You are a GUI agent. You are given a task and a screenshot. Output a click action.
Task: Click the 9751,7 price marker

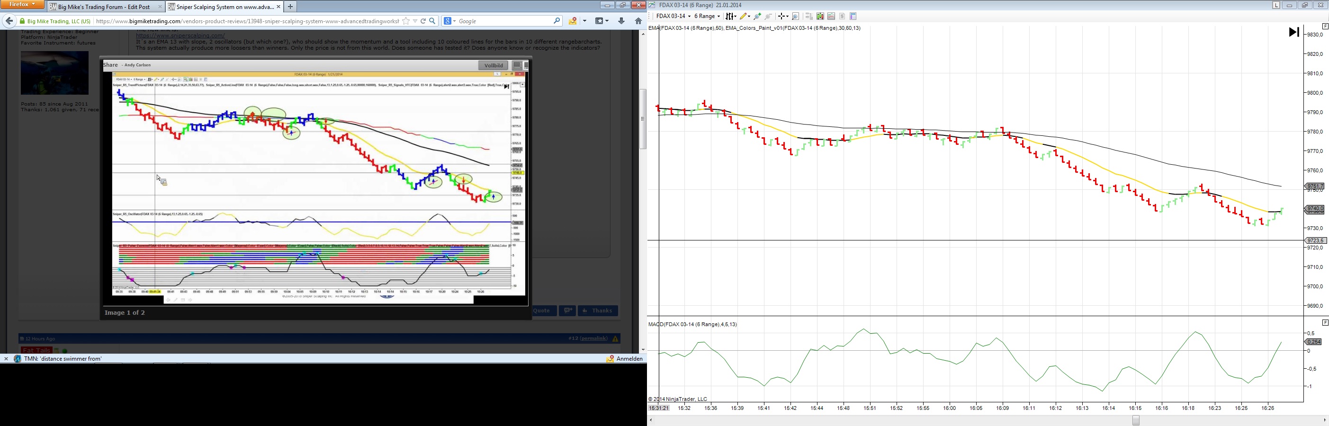pos(1315,186)
